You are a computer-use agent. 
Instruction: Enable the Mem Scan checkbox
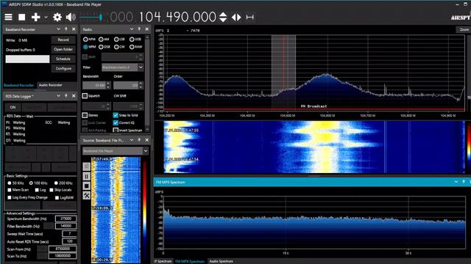(x=10, y=190)
